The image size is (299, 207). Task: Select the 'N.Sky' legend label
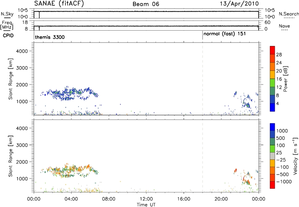click(x=7, y=14)
